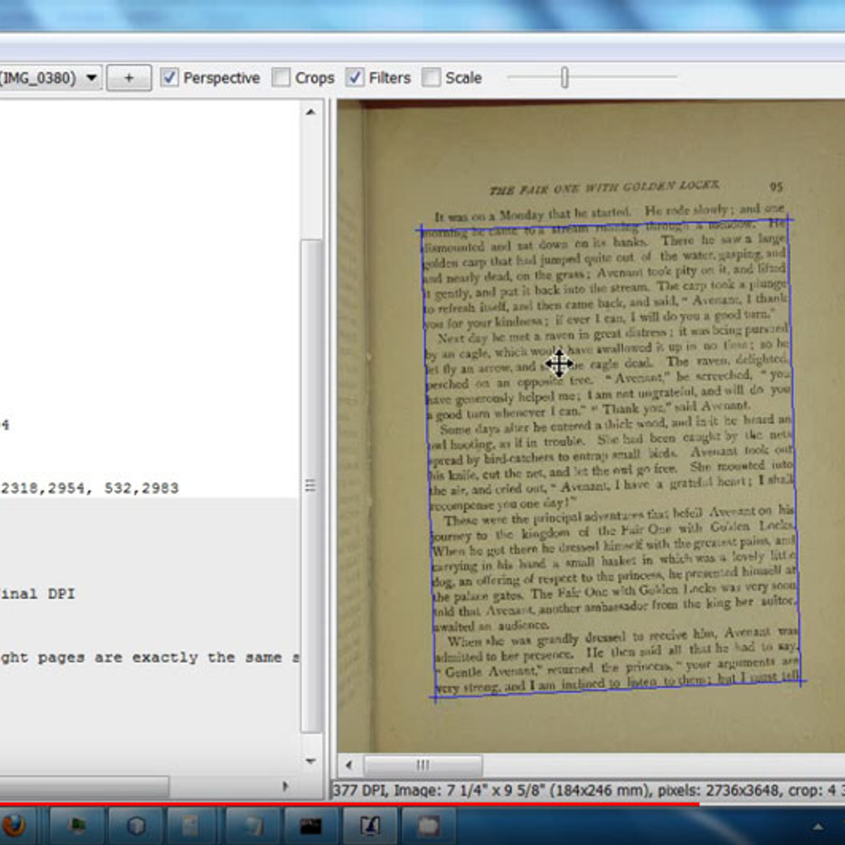Image resolution: width=845 pixels, height=845 pixels.
Task: Launch the Book Scan Wizard taskbar icon
Action: click(370, 825)
